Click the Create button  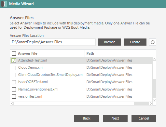(135, 42)
